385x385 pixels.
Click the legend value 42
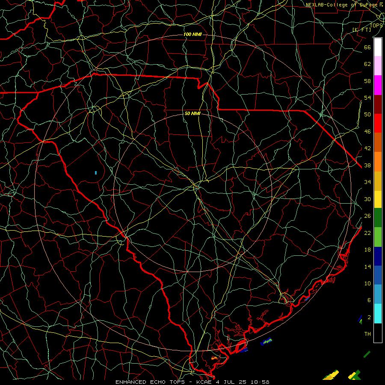pyautogui.click(x=367, y=148)
